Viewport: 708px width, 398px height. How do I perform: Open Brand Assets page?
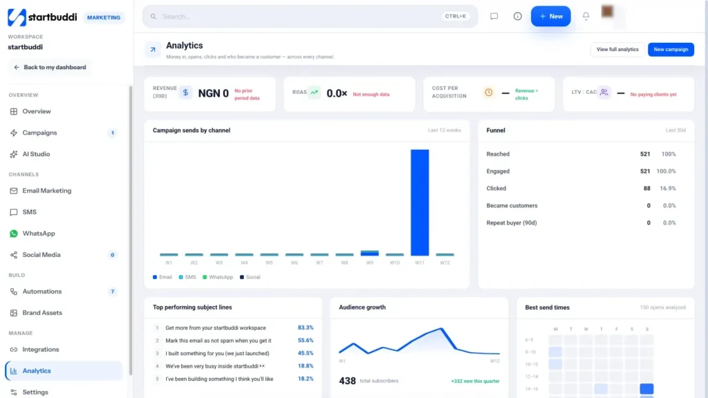point(64,312)
